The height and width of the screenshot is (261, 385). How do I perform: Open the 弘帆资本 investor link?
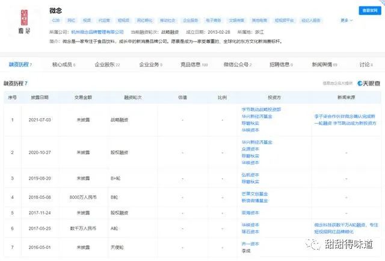250,175
